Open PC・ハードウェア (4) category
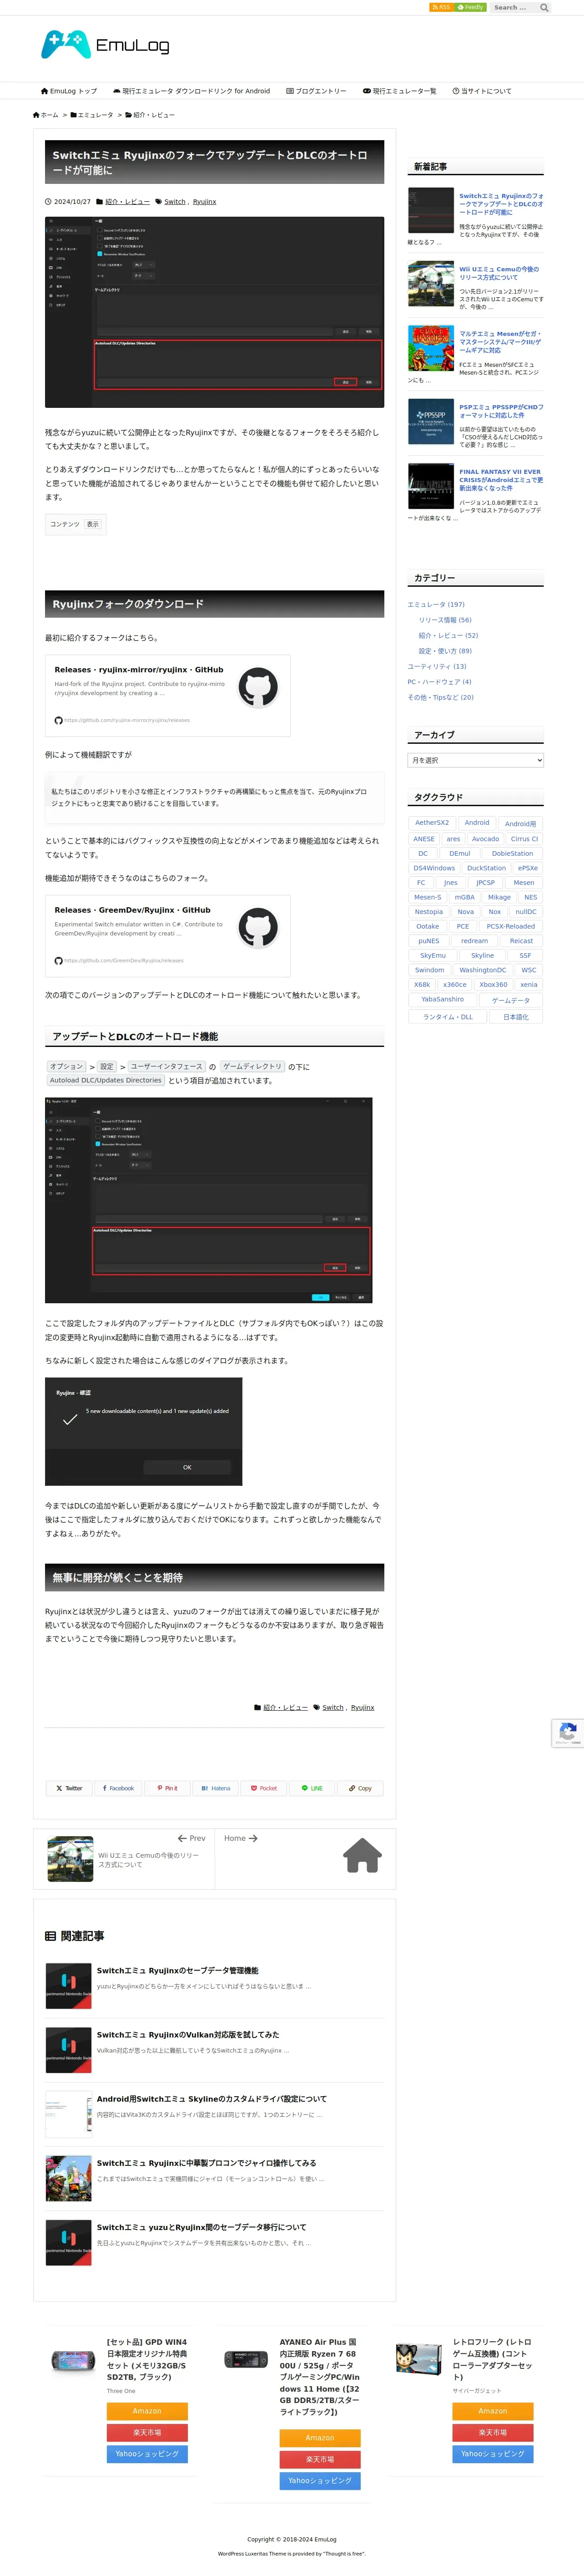The height and width of the screenshot is (2576, 584). tap(439, 682)
